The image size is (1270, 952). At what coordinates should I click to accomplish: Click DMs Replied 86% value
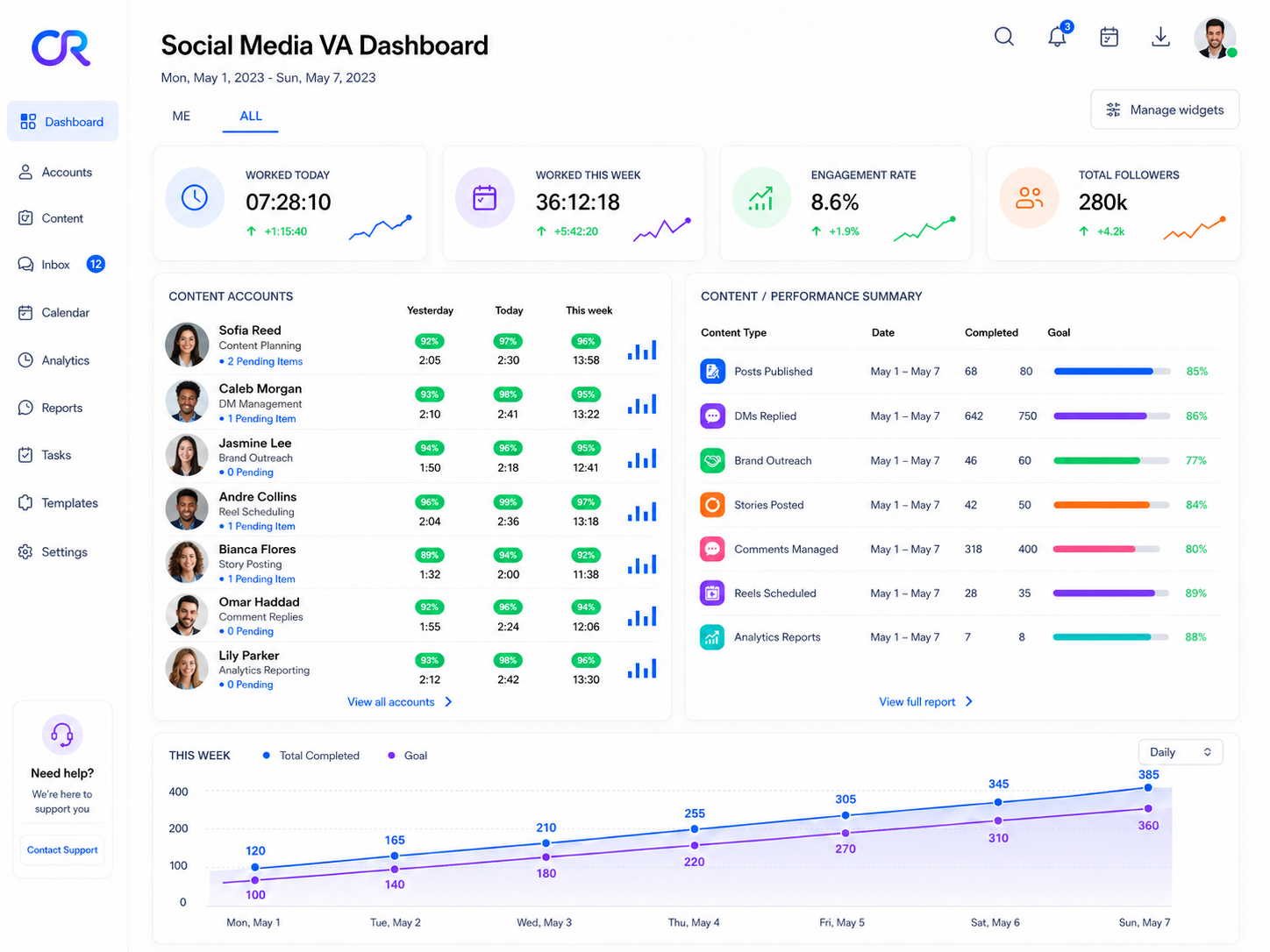[1196, 416]
